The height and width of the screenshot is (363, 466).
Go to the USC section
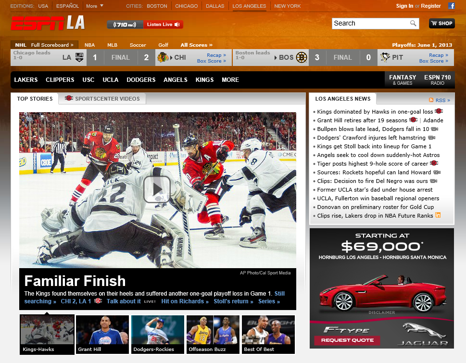[x=88, y=80]
